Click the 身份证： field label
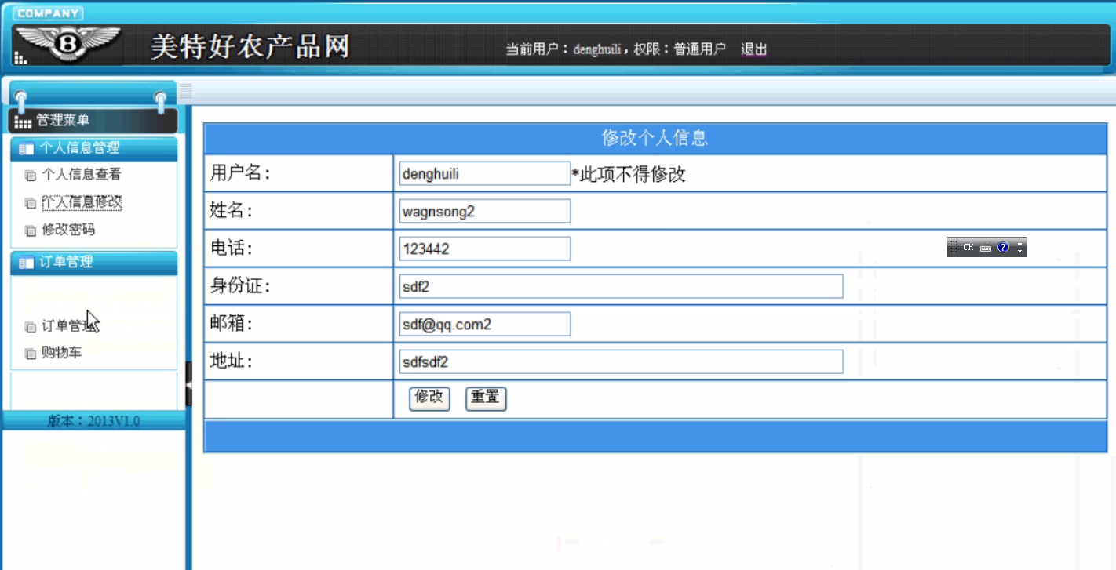1116x570 pixels. click(239, 287)
